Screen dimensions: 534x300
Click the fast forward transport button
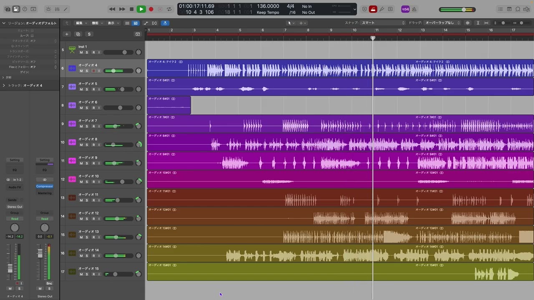pyautogui.click(x=122, y=9)
